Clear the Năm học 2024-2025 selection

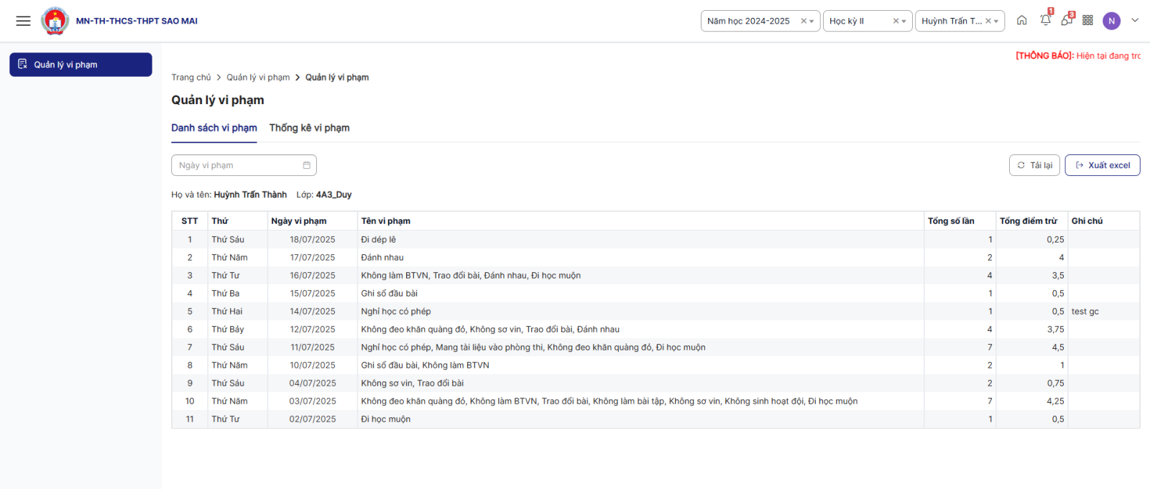[x=804, y=22]
